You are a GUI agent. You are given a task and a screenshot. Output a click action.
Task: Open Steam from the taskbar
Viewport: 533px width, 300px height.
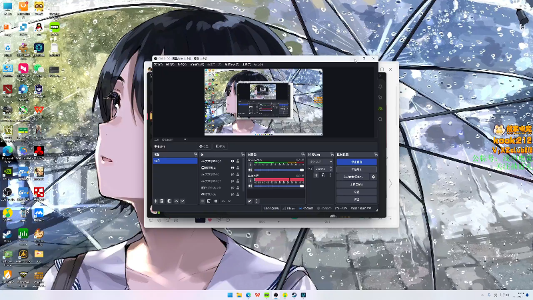click(x=294, y=295)
